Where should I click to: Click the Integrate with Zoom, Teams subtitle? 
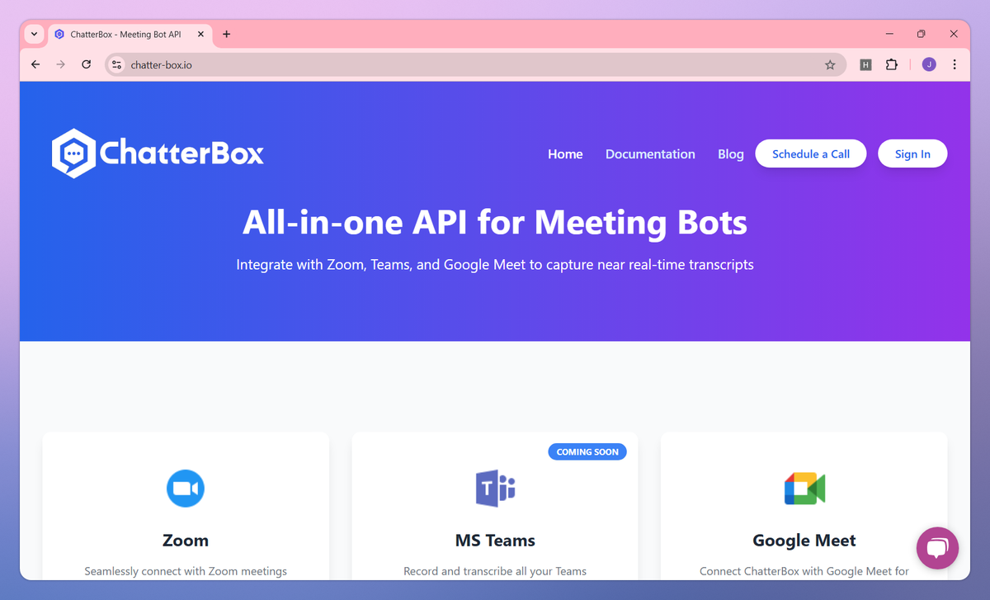(495, 265)
